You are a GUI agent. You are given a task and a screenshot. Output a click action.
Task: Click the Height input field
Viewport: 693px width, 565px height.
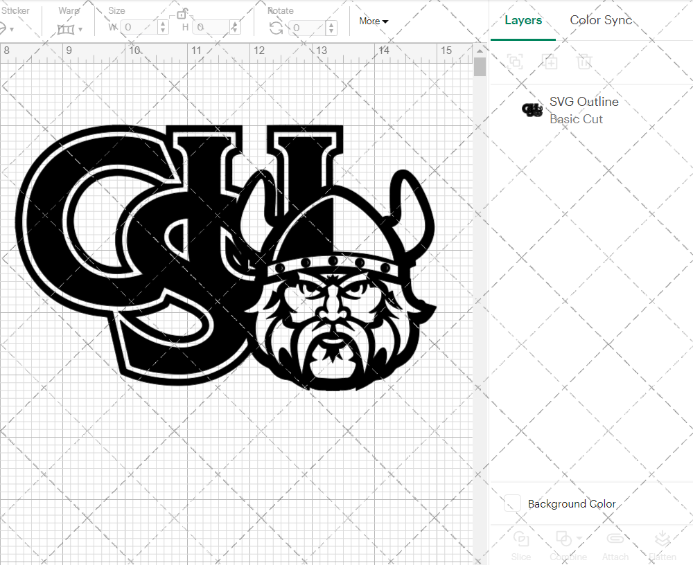click(x=211, y=28)
